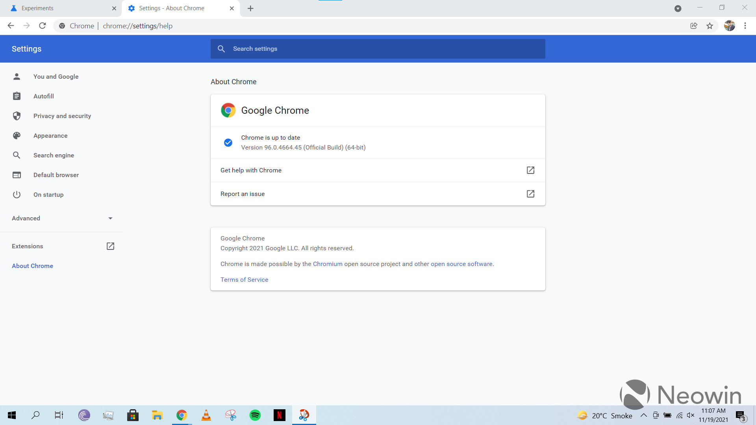Click the Chromium project link
Screen dimensions: 756x425
point(328,264)
